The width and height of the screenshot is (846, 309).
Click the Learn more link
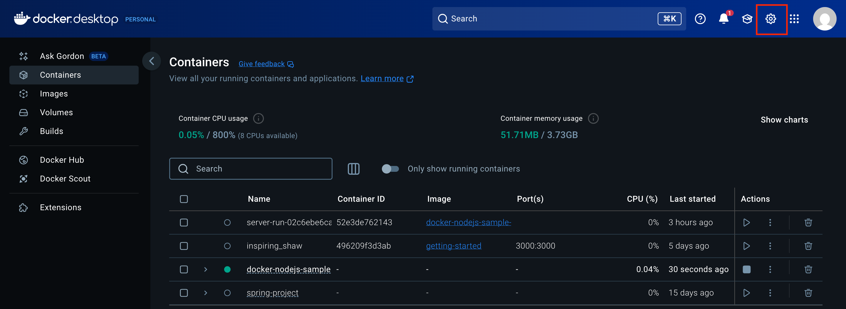pyautogui.click(x=382, y=79)
